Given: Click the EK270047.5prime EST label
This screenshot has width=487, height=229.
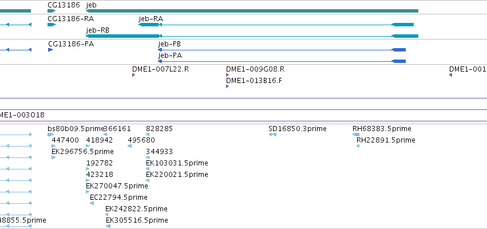Looking at the screenshot, I should coord(117,186).
